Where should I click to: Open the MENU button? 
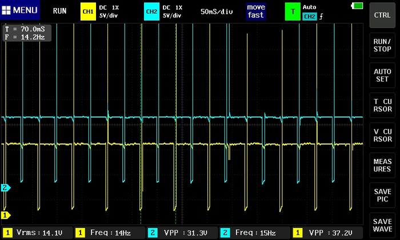pos(20,11)
